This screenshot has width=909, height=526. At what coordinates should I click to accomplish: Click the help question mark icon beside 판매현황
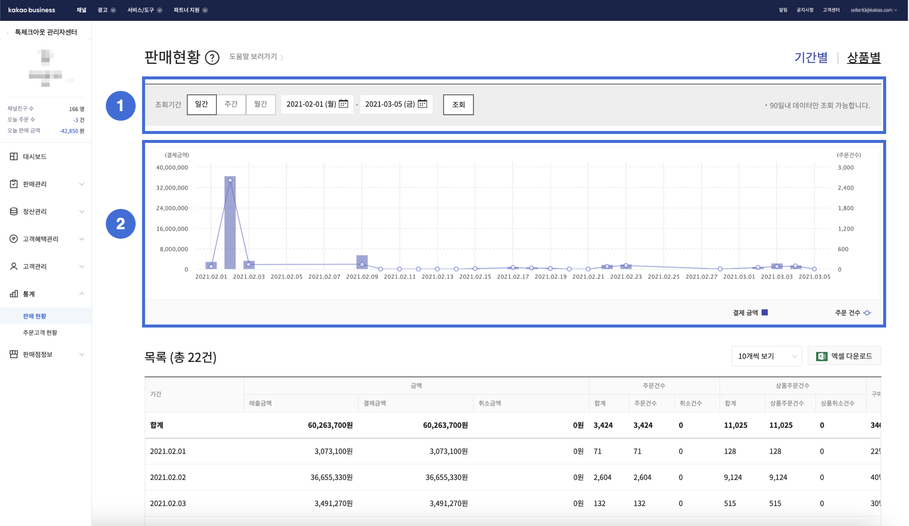click(x=212, y=58)
